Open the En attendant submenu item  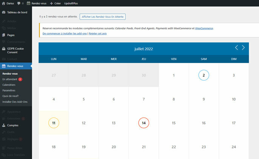(10, 79)
